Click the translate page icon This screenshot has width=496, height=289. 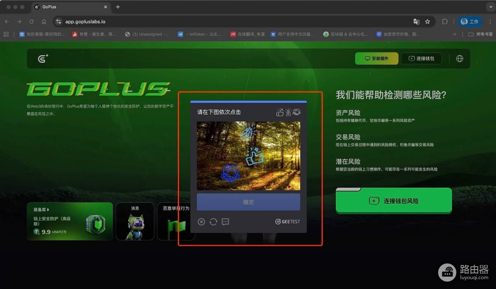point(416,21)
